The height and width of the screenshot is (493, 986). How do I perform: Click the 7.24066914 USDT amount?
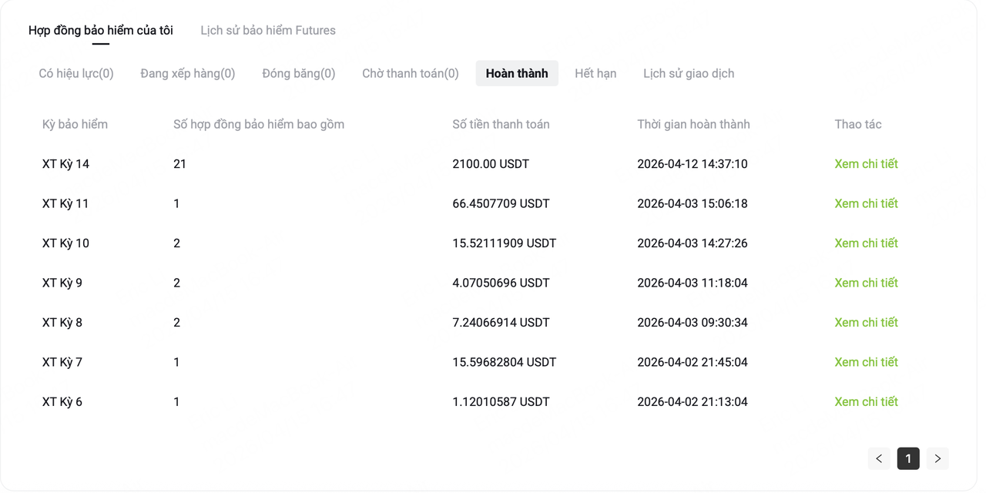coord(501,323)
